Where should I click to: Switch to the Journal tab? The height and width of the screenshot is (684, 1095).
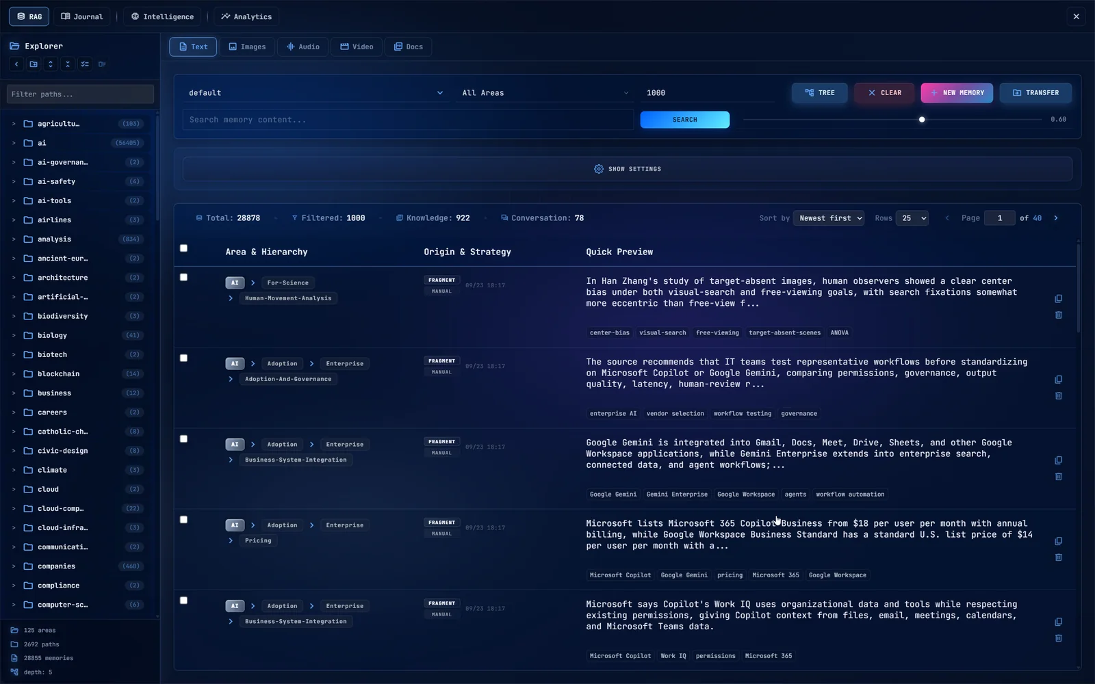(82, 16)
